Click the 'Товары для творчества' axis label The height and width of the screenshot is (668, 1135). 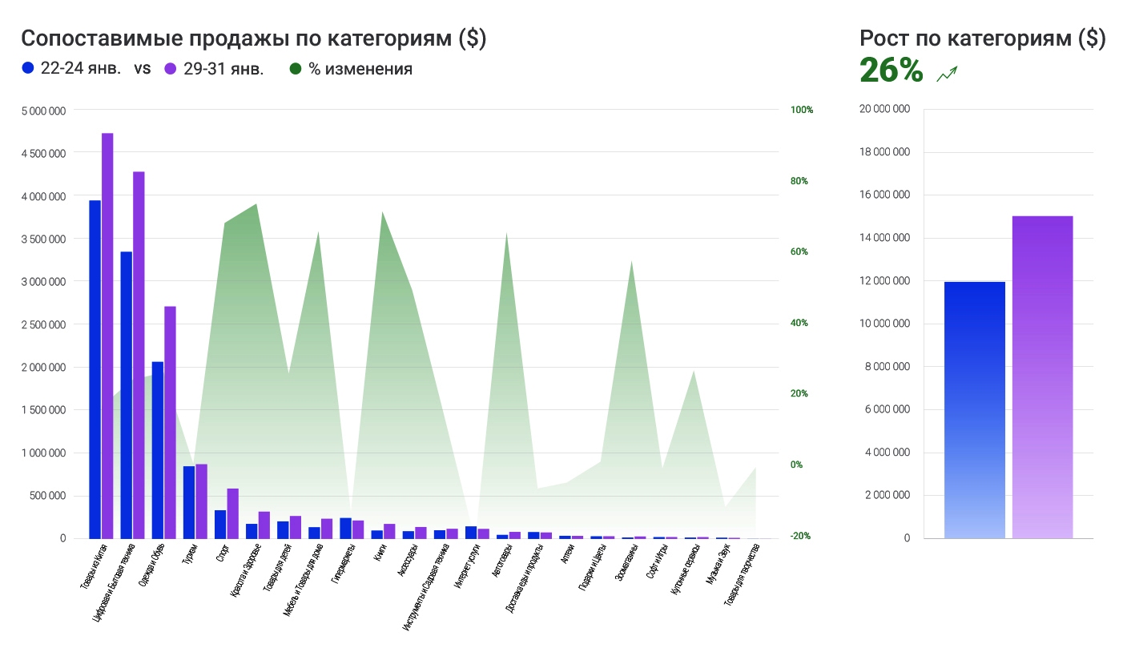click(742, 575)
